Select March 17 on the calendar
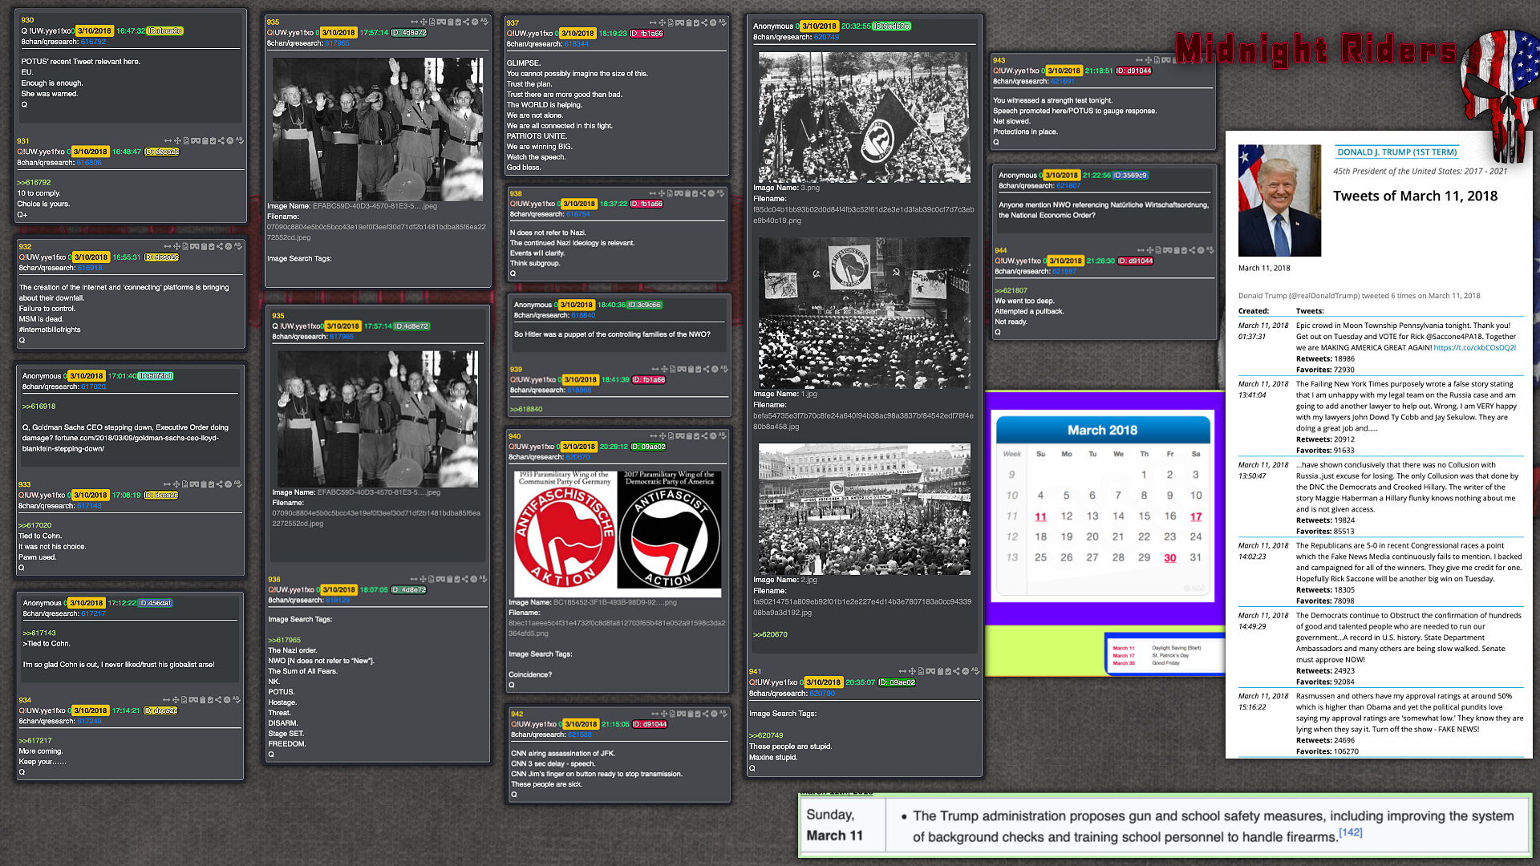 [1195, 516]
